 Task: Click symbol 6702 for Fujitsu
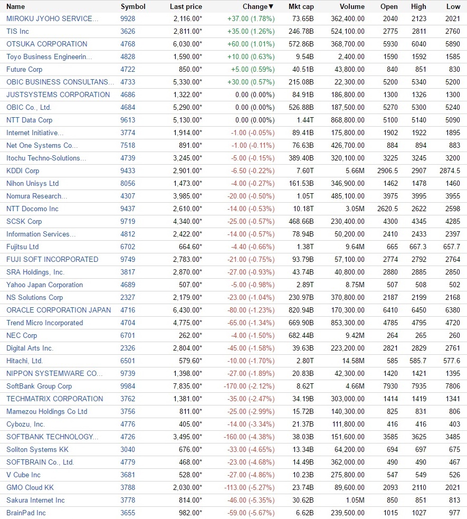click(x=128, y=247)
